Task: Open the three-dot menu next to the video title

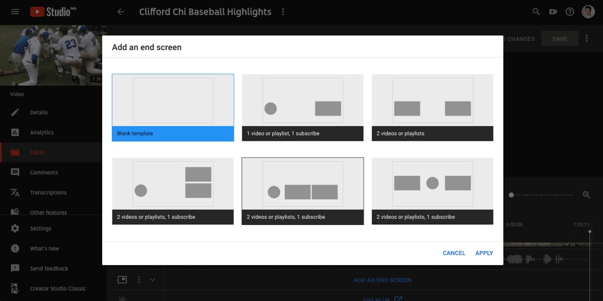Action: point(283,12)
